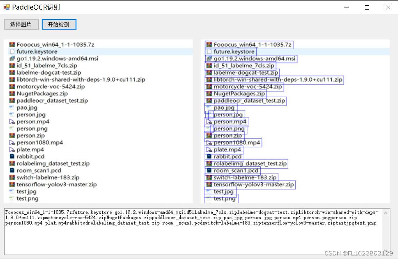Click the installer icon beside go1.19.2.windows-amd64.msi in source image

tap(12, 59)
